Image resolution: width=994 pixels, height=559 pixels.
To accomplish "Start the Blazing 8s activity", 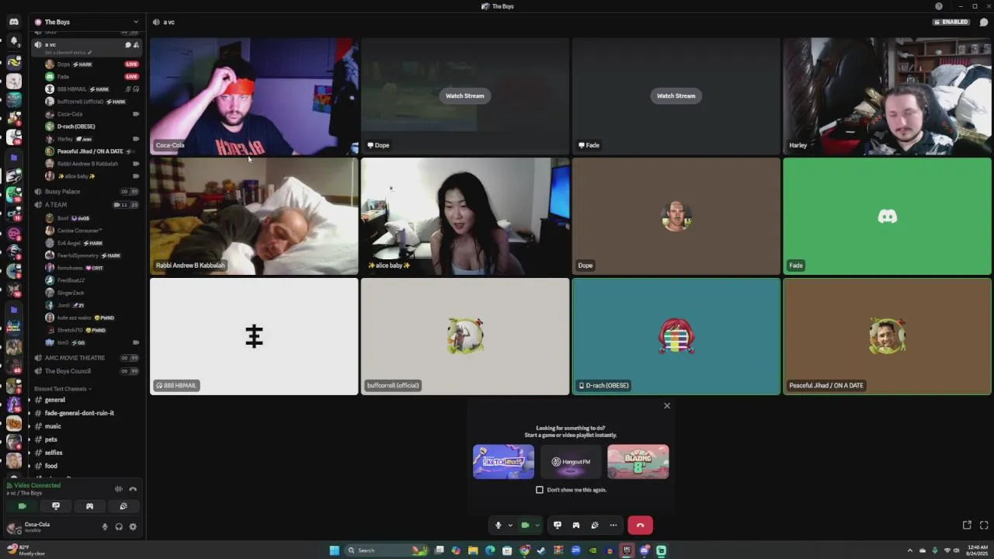I will [x=638, y=462].
